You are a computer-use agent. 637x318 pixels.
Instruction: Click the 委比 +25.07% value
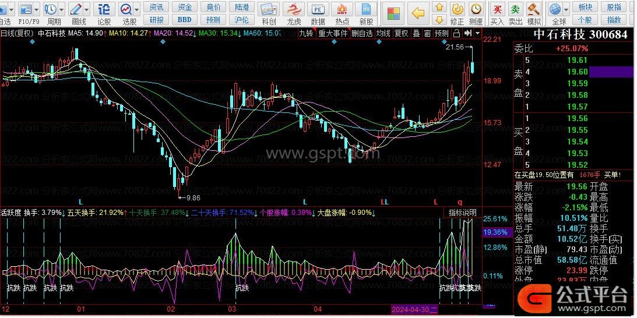(572, 49)
